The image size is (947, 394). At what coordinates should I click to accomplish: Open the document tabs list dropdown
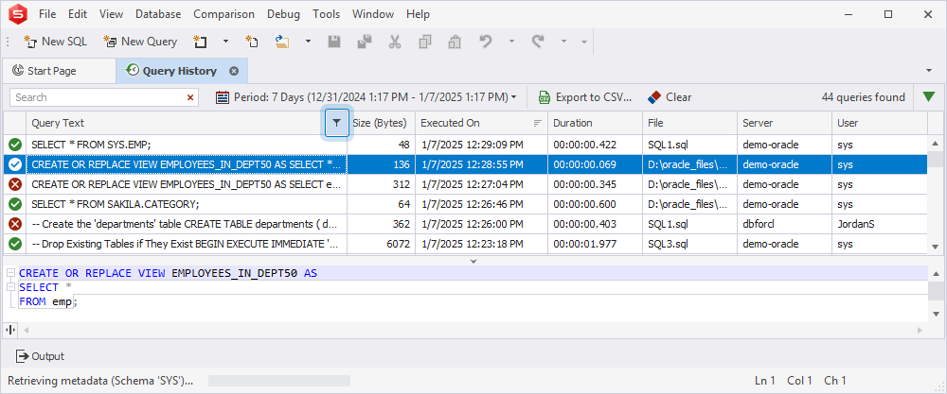(x=929, y=71)
